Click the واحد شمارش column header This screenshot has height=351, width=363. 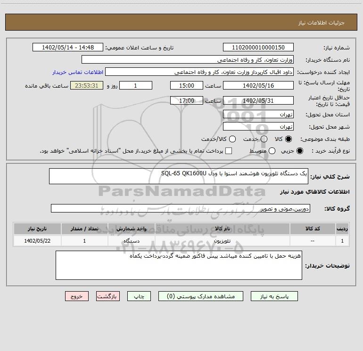click(131, 229)
